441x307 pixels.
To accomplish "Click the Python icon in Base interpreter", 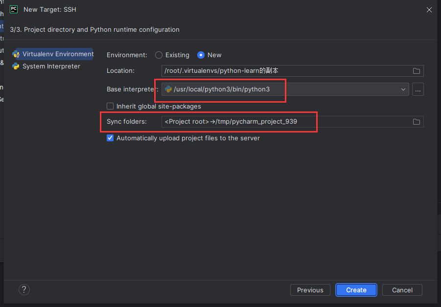I will (x=168, y=89).
